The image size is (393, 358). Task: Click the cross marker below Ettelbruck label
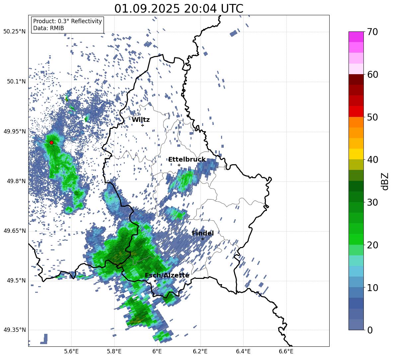pos(179,165)
